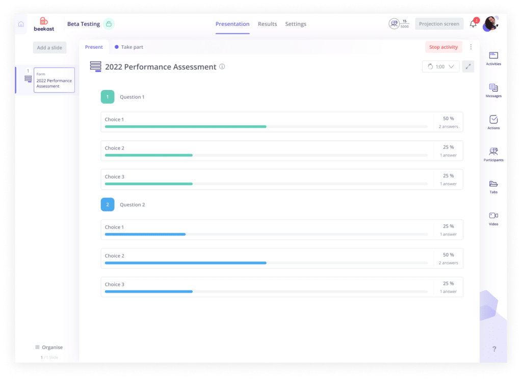Image resolution: width=522 pixels, height=379 pixels.
Task: Expand activity to fullscreen
Action: [x=468, y=67]
